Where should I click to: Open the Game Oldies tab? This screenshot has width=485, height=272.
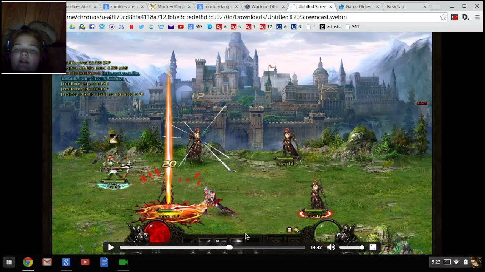pos(358,6)
